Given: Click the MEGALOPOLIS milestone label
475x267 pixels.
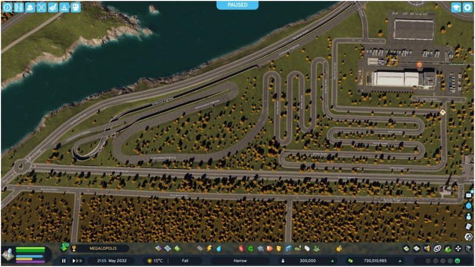Looking at the screenshot, I should (103, 249).
